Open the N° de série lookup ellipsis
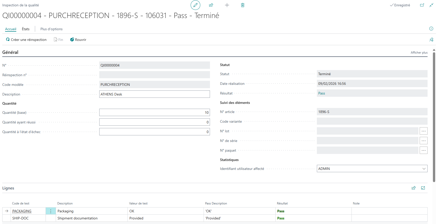 point(423,141)
